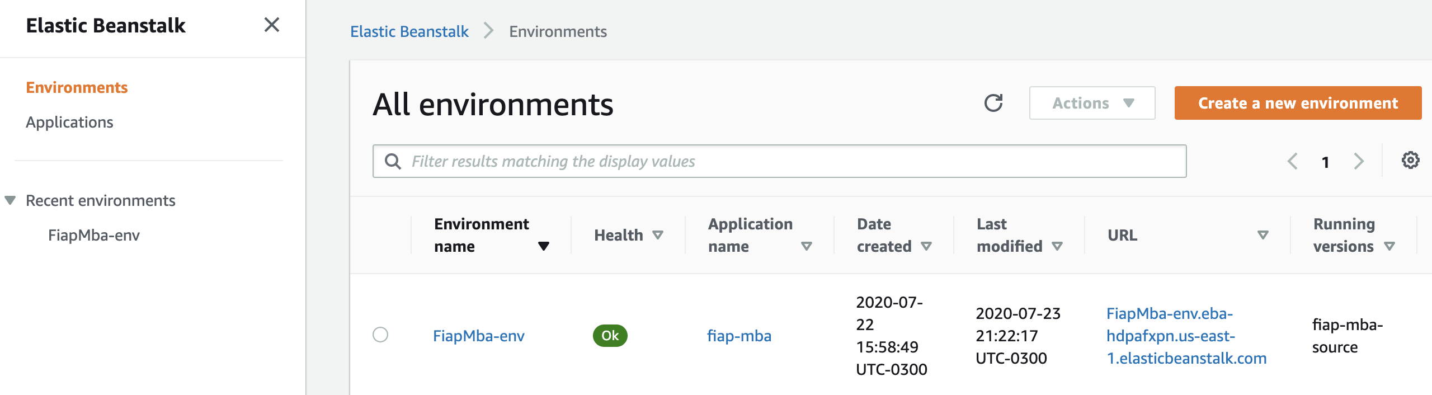The image size is (1432, 395).
Task: Open Applications in the sidebar
Action: tap(69, 122)
